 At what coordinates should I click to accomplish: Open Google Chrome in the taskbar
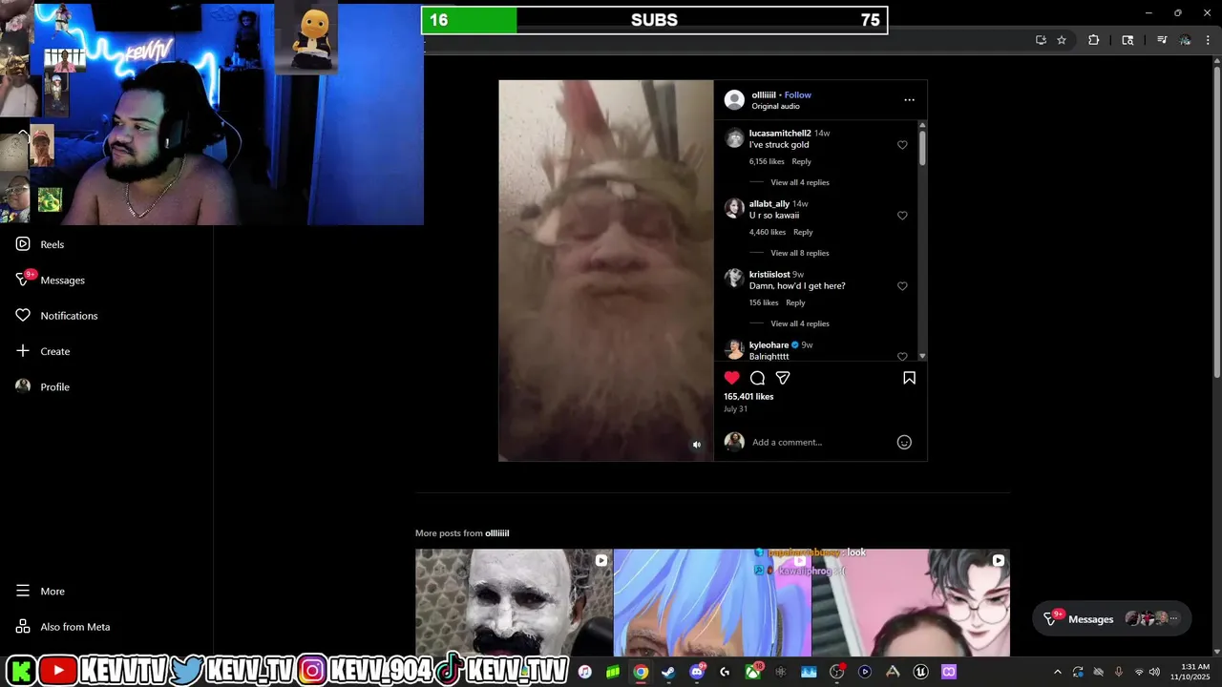(641, 672)
